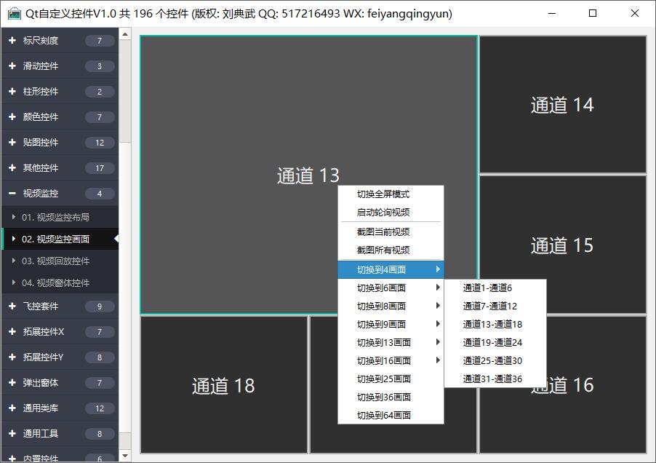
Task: Select 切换全屏模式 from context menu
Action: point(383,194)
